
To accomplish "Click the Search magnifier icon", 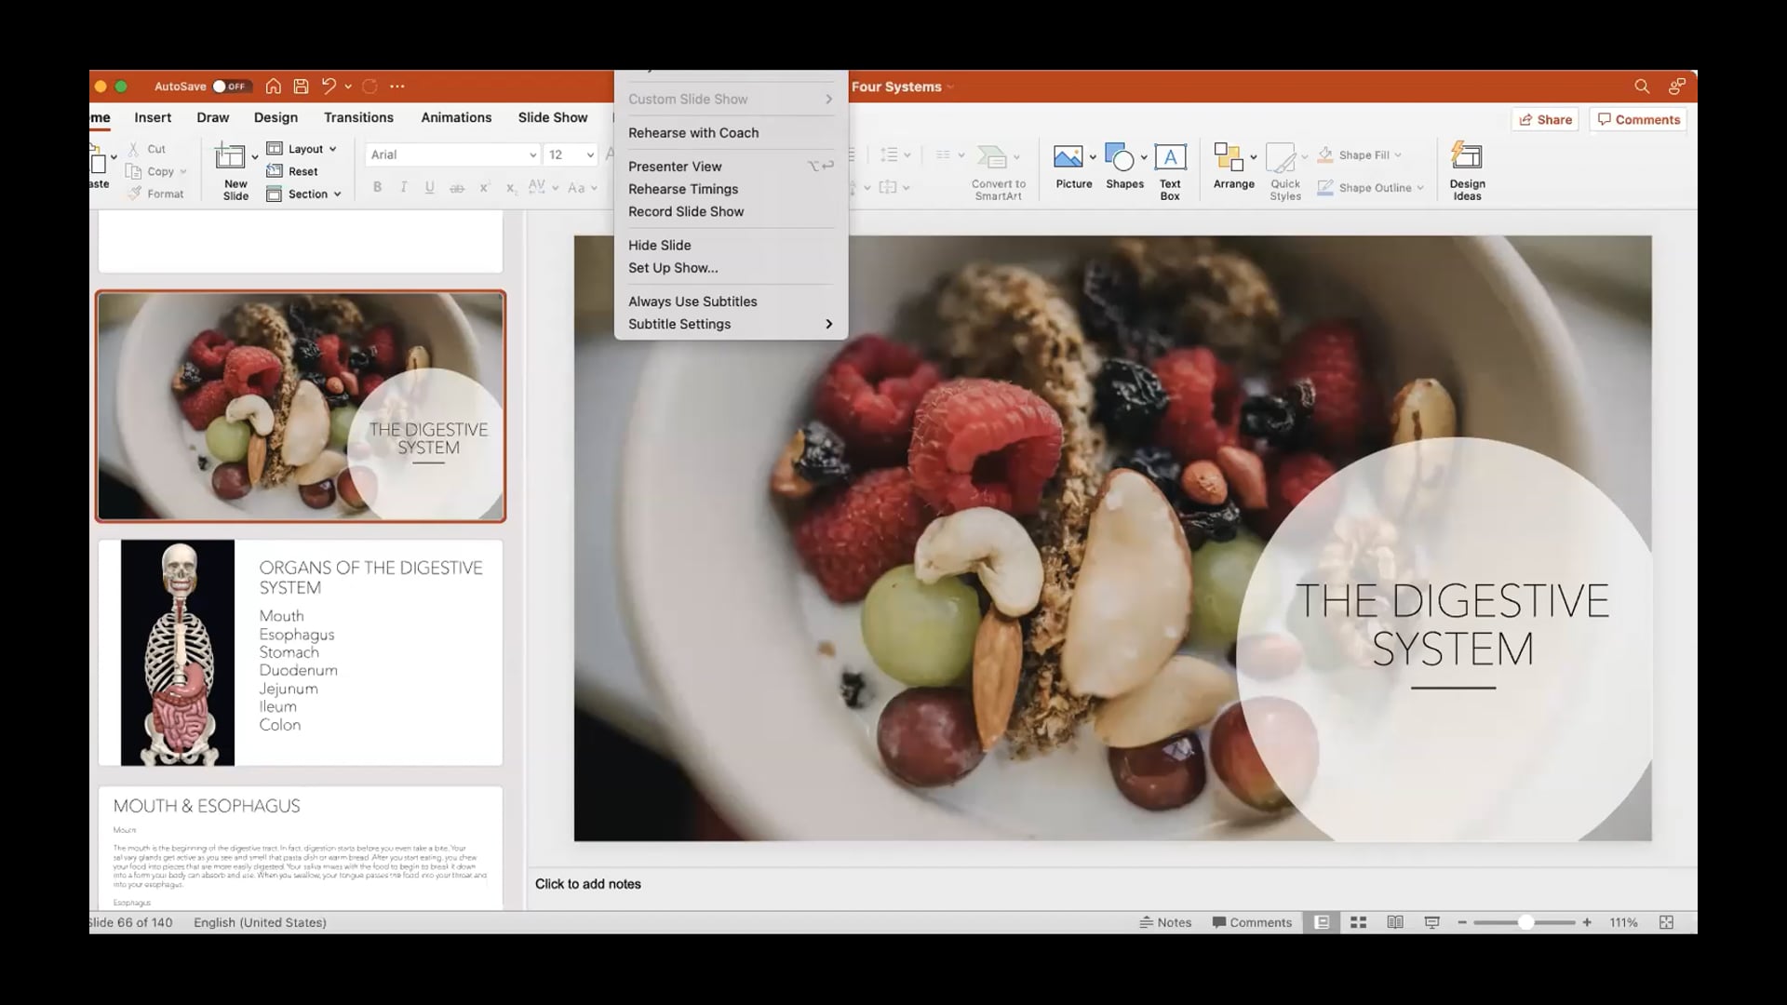I will tap(1642, 87).
